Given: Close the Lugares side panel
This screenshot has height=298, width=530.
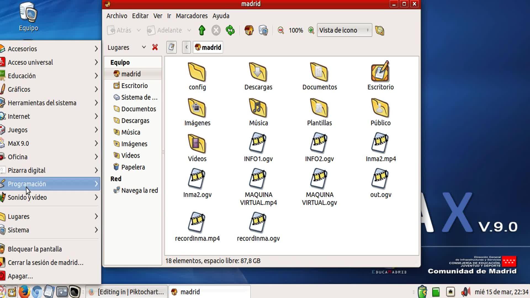Looking at the screenshot, I should click(155, 47).
